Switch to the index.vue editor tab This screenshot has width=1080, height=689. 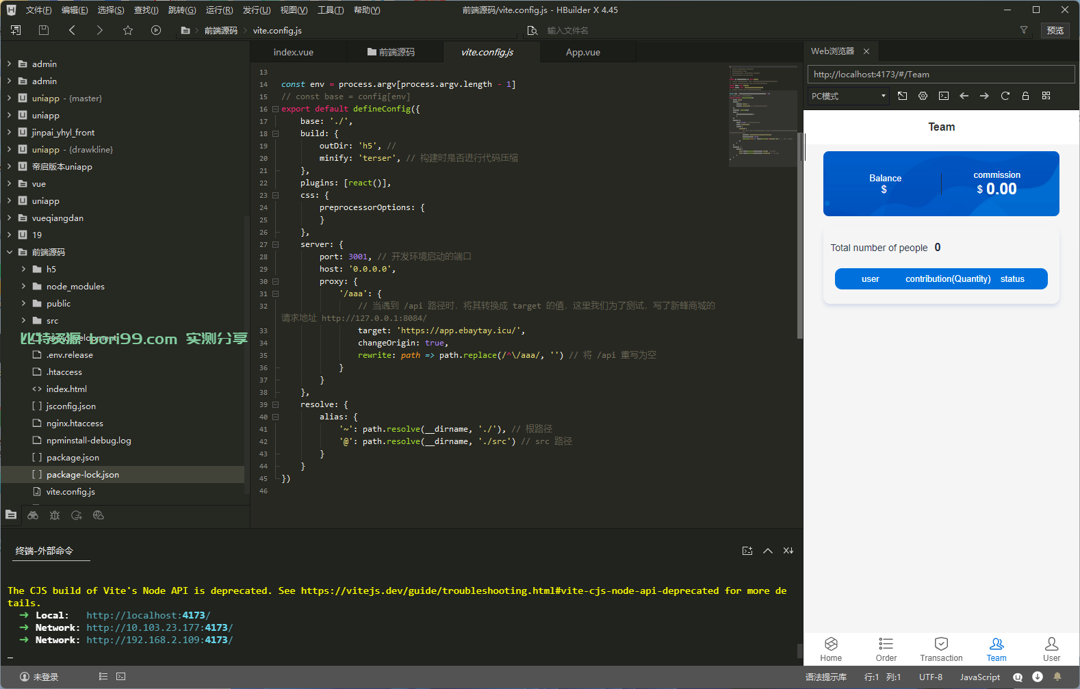tap(294, 52)
